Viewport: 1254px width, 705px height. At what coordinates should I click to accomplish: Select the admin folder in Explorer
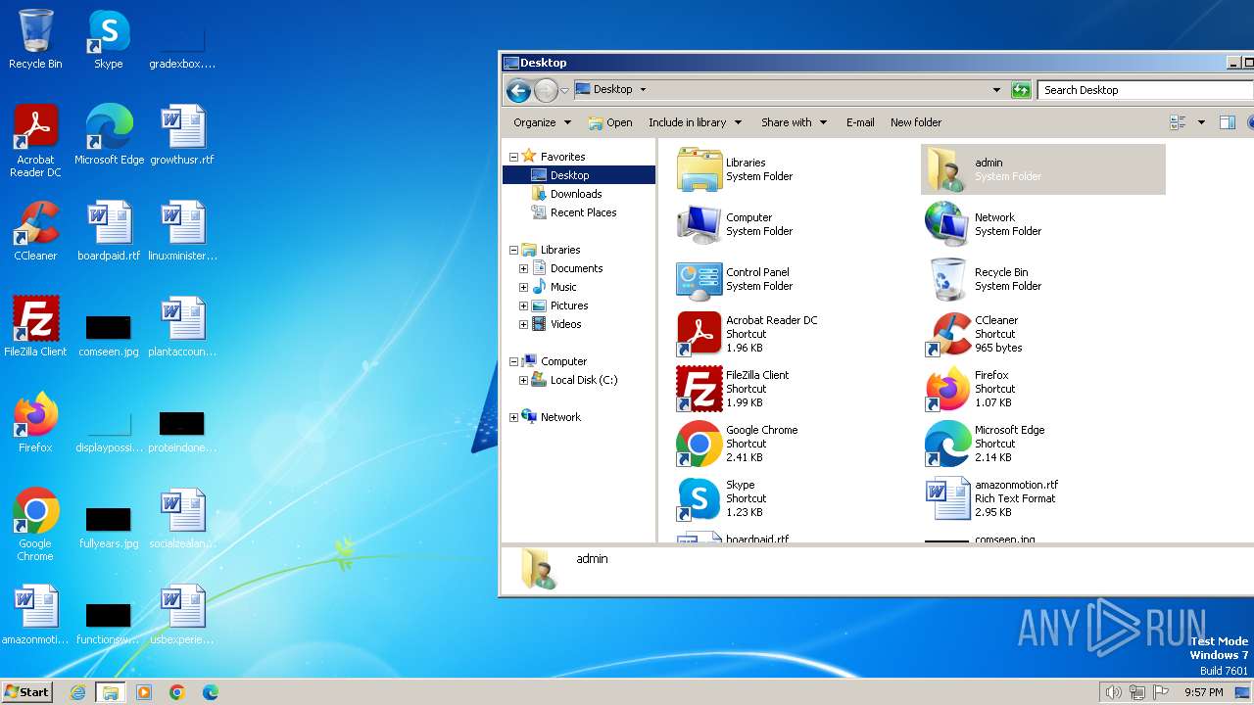(x=1042, y=169)
